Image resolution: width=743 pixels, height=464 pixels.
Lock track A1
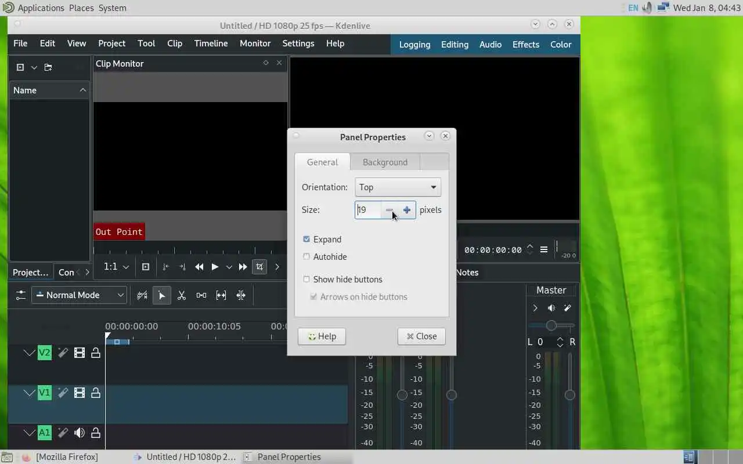96,433
